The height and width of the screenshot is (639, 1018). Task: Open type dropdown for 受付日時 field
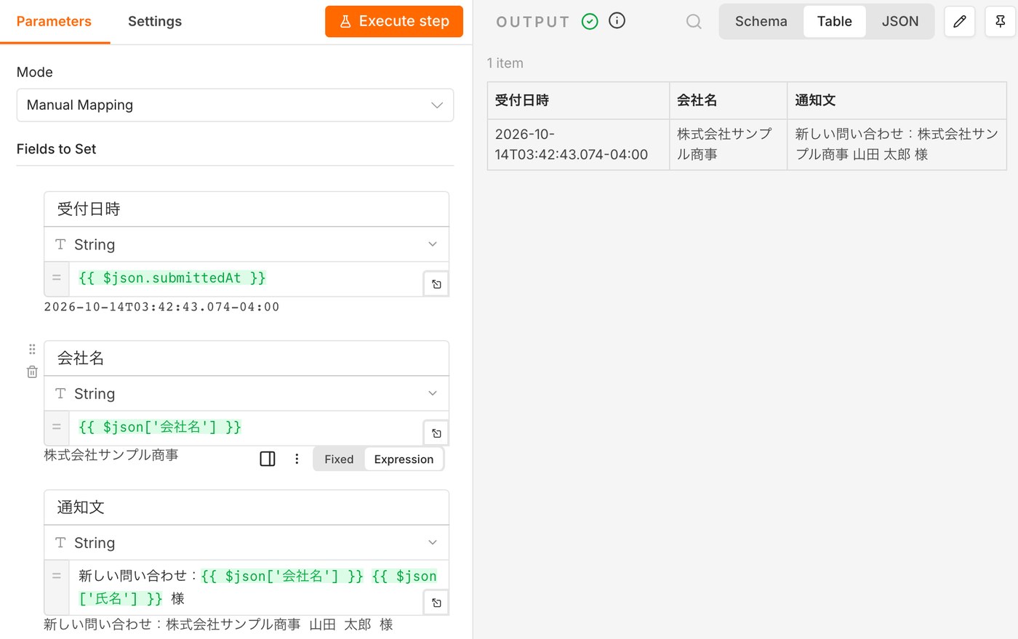pos(247,244)
